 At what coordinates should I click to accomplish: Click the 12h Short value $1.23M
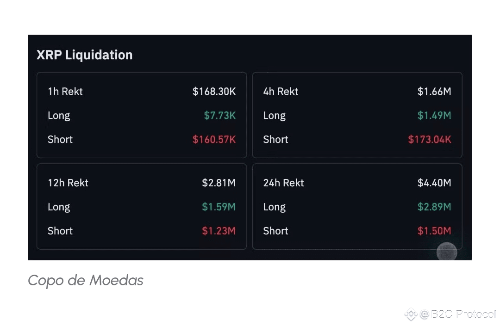tap(219, 231)
